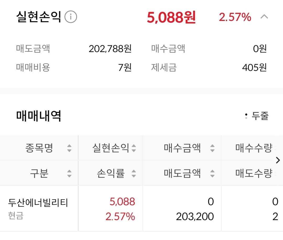The height and width of the screenshot is (240, 283).
Task: Sort by the 매수금액 column arrows
Action: point(212,148)
